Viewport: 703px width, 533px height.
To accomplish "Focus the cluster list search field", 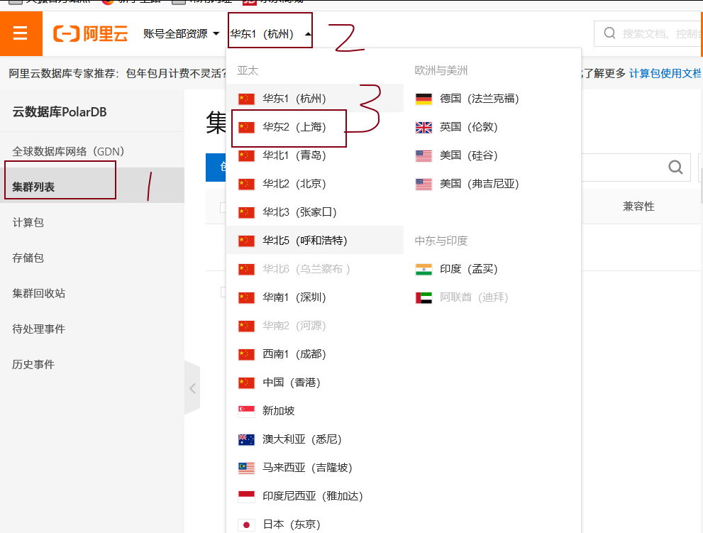I will pos(636,167).
